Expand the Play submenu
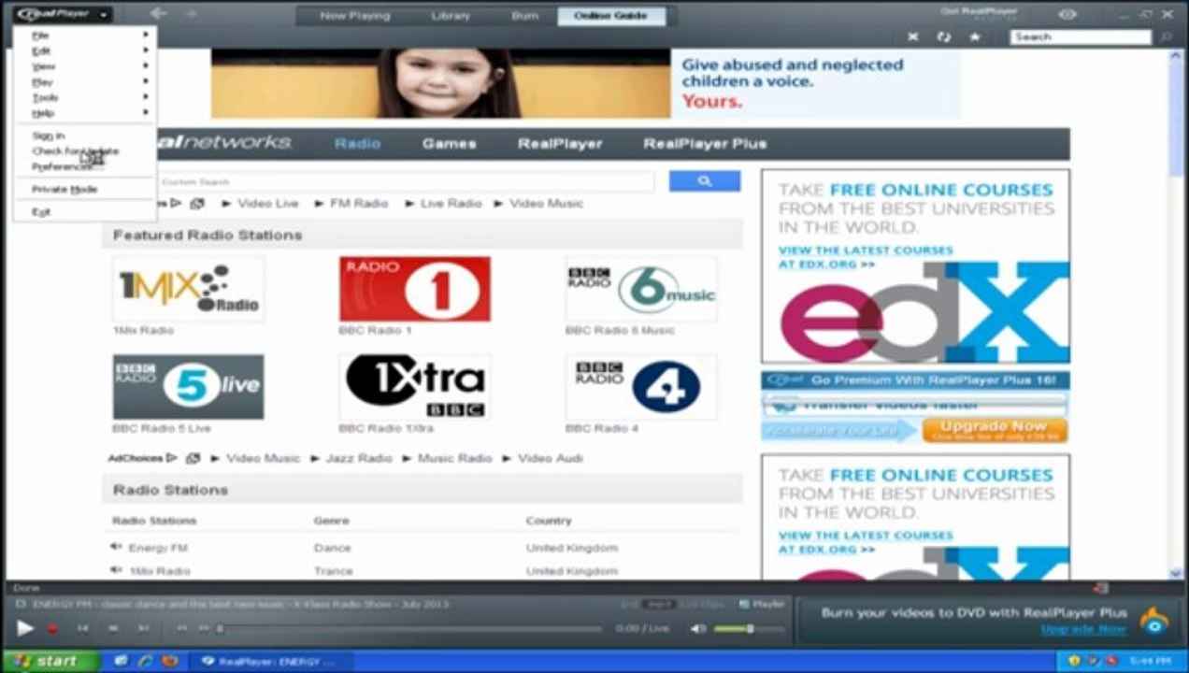The height and width of the screenshot is (673, 1189). [x=85, y=82]
